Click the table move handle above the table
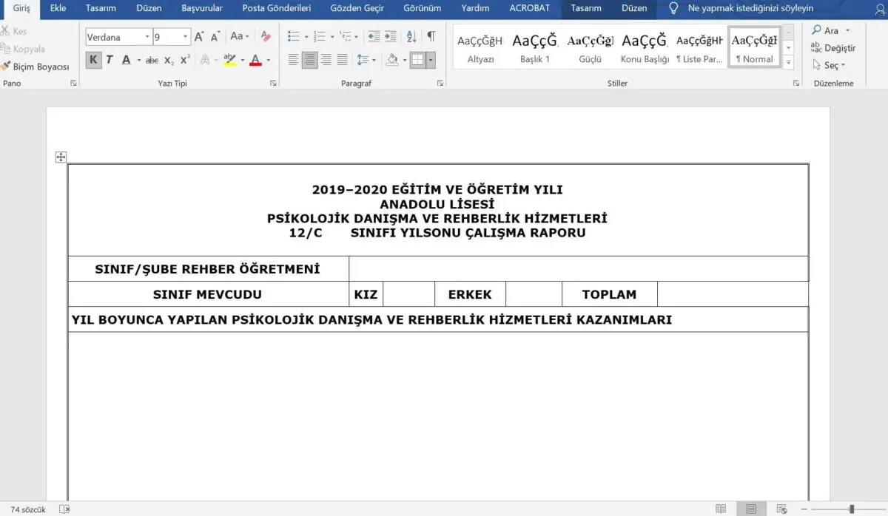The width and height of the screenshot is (888, 516). (61, 157)
